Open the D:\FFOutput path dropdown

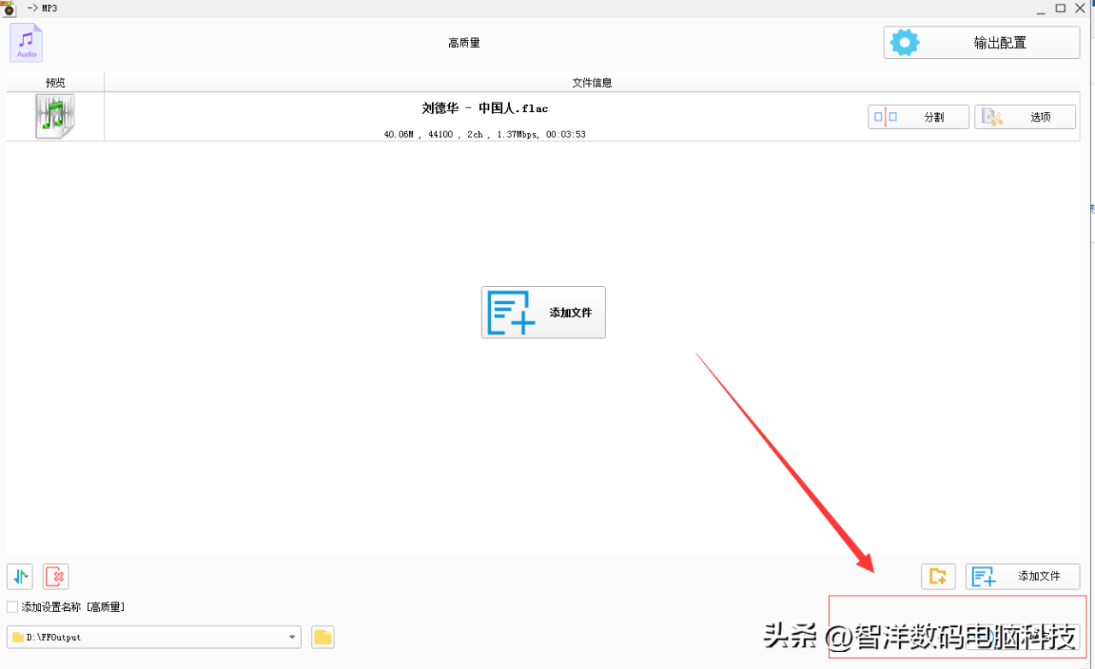(291, 637)
